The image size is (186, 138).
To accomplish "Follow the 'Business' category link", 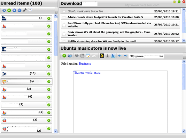I will tap(85, 64).
